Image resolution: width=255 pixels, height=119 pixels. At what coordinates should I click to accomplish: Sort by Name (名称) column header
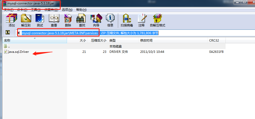point(35,41)
